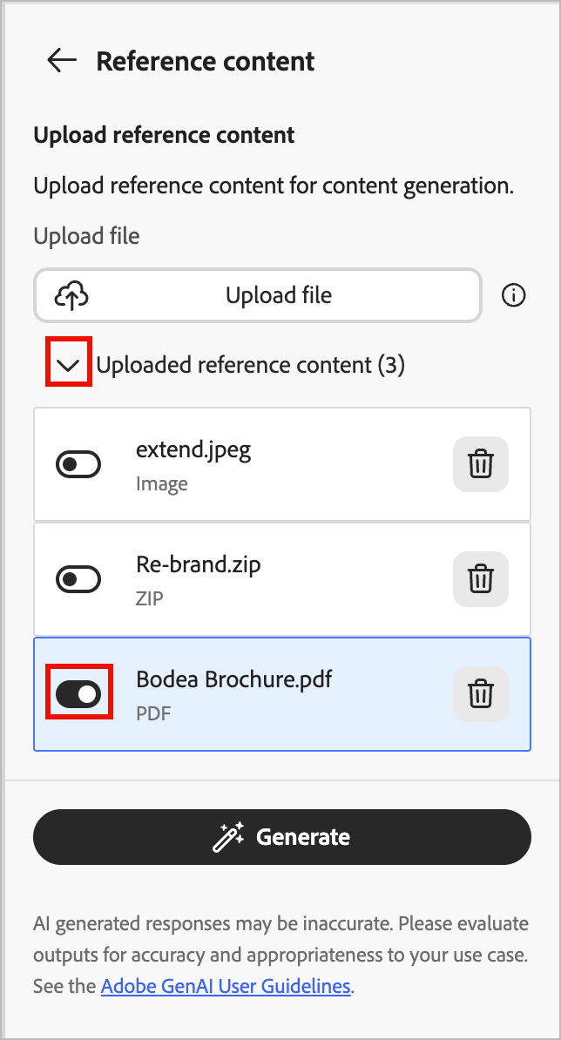Disable the Bodea Brochure.pdf toggle
This screenshot has width=561, height=1040.
78,694
